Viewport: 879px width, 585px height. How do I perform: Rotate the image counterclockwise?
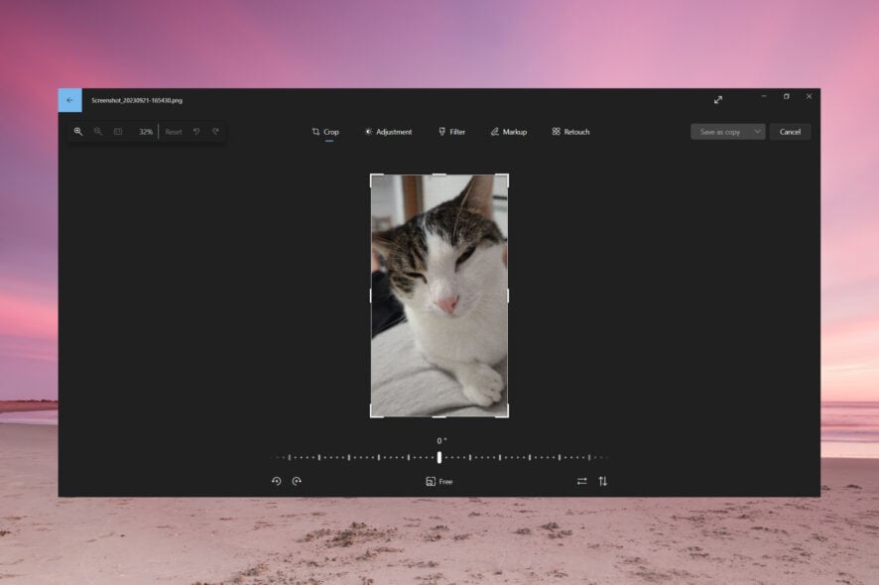click(277, 481)
